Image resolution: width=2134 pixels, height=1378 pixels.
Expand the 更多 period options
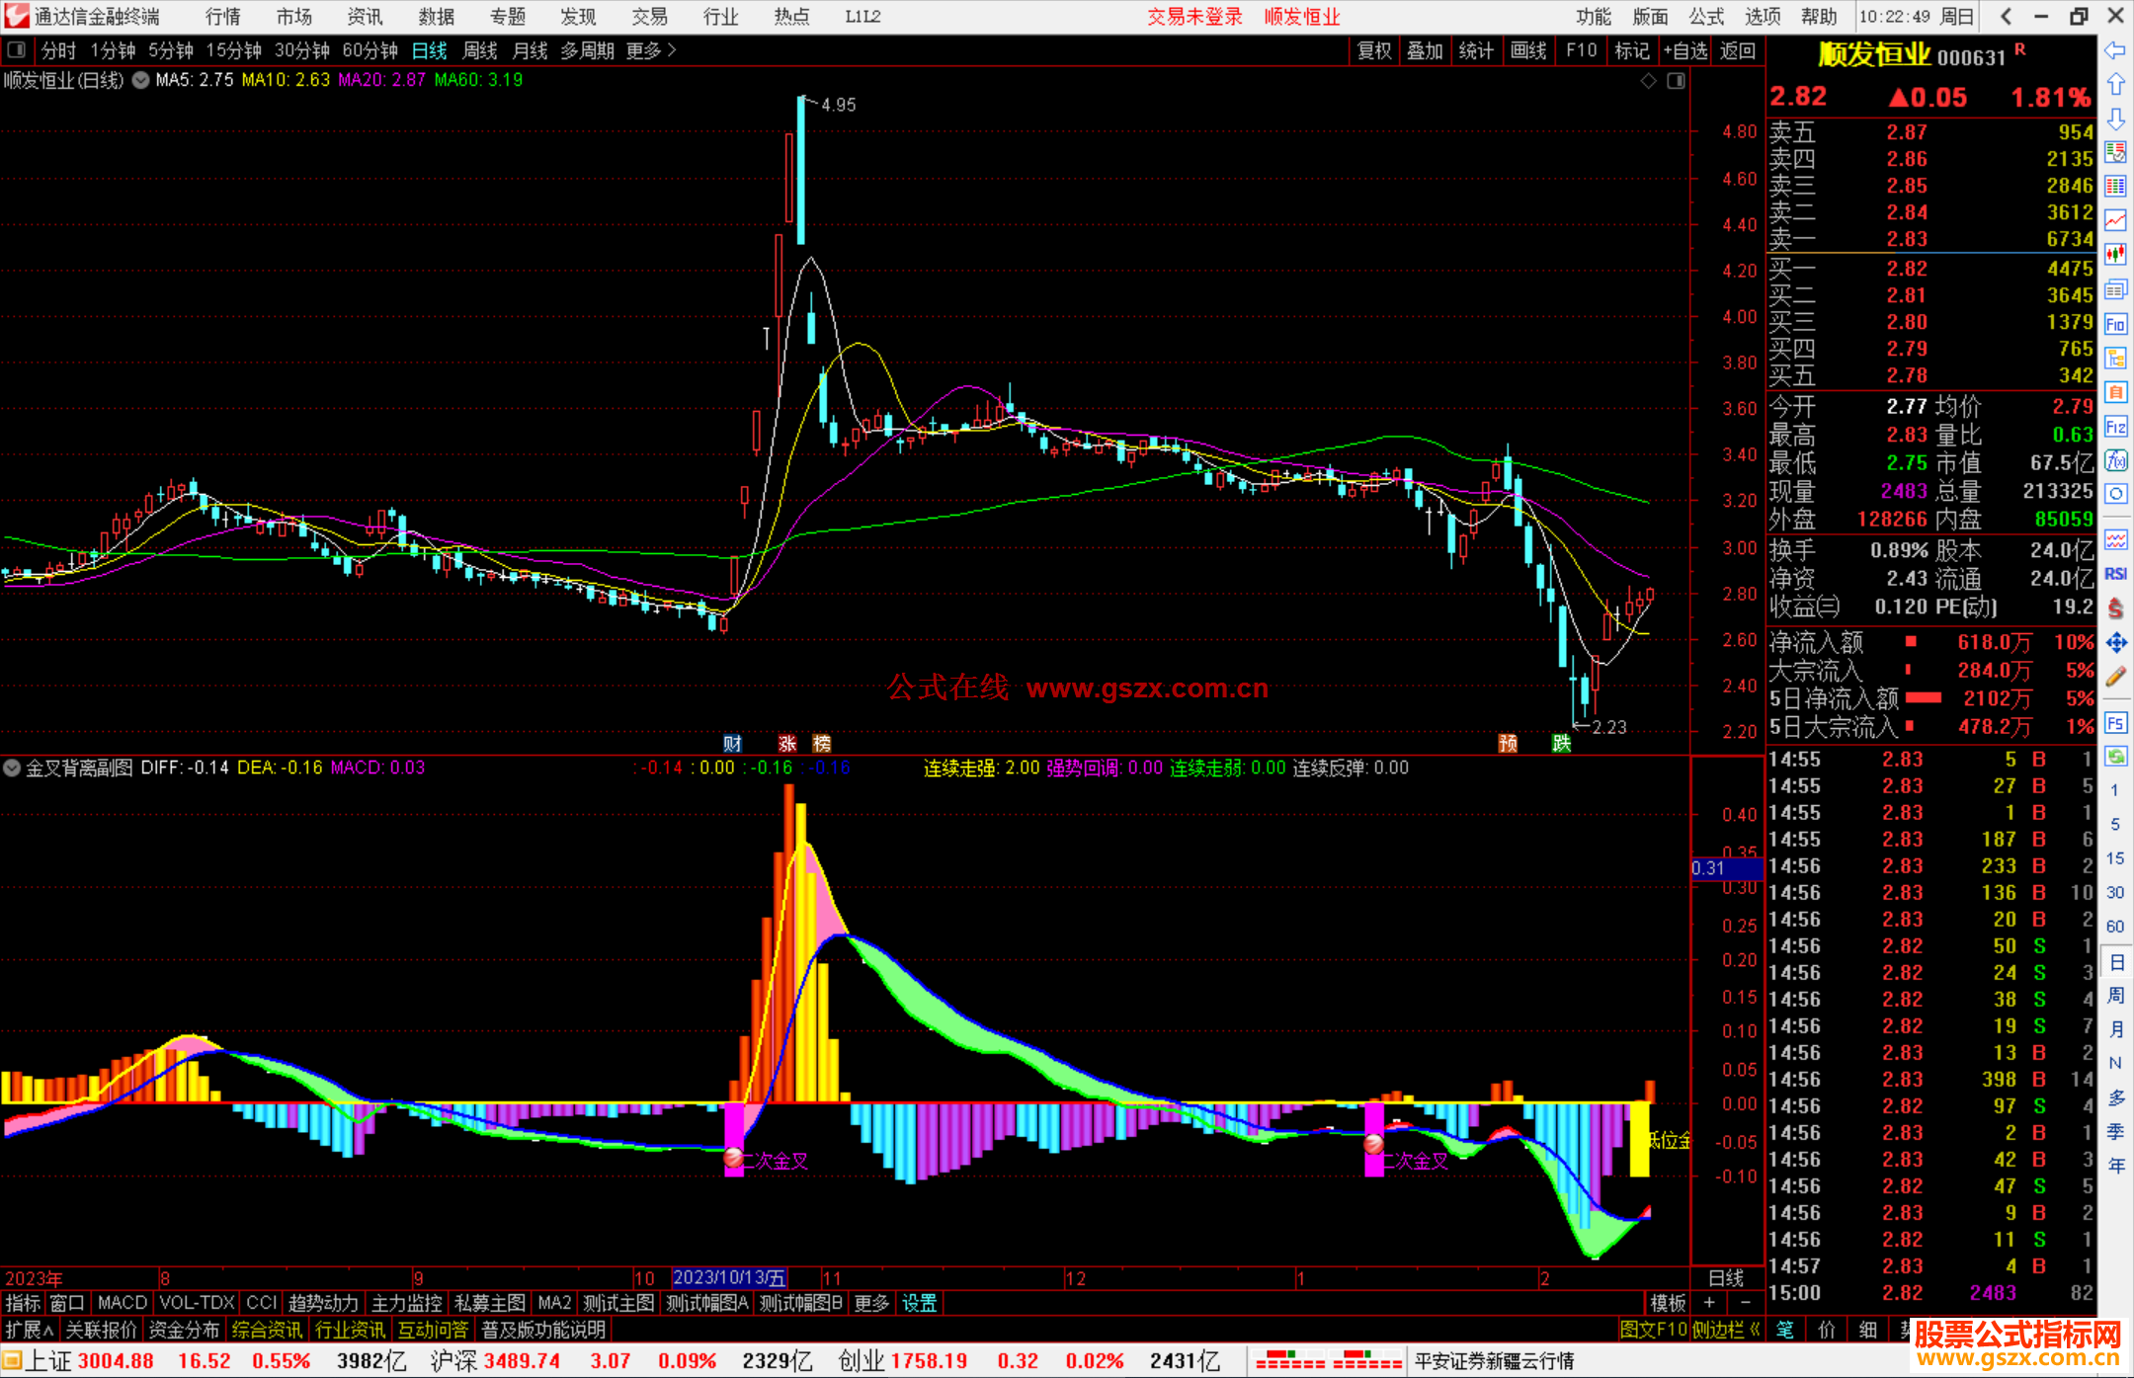[x=650, y=50]
